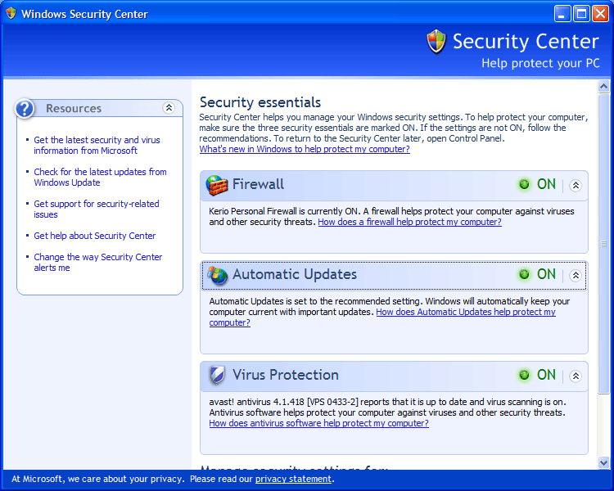
Task: Close the Windows Security Center window
Action: point(600,14)
